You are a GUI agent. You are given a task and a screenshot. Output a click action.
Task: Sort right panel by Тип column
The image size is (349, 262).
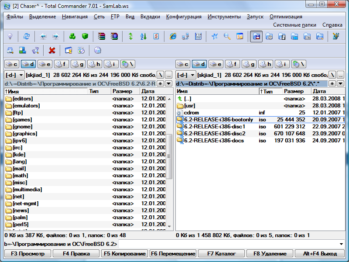tap(270, 91)
